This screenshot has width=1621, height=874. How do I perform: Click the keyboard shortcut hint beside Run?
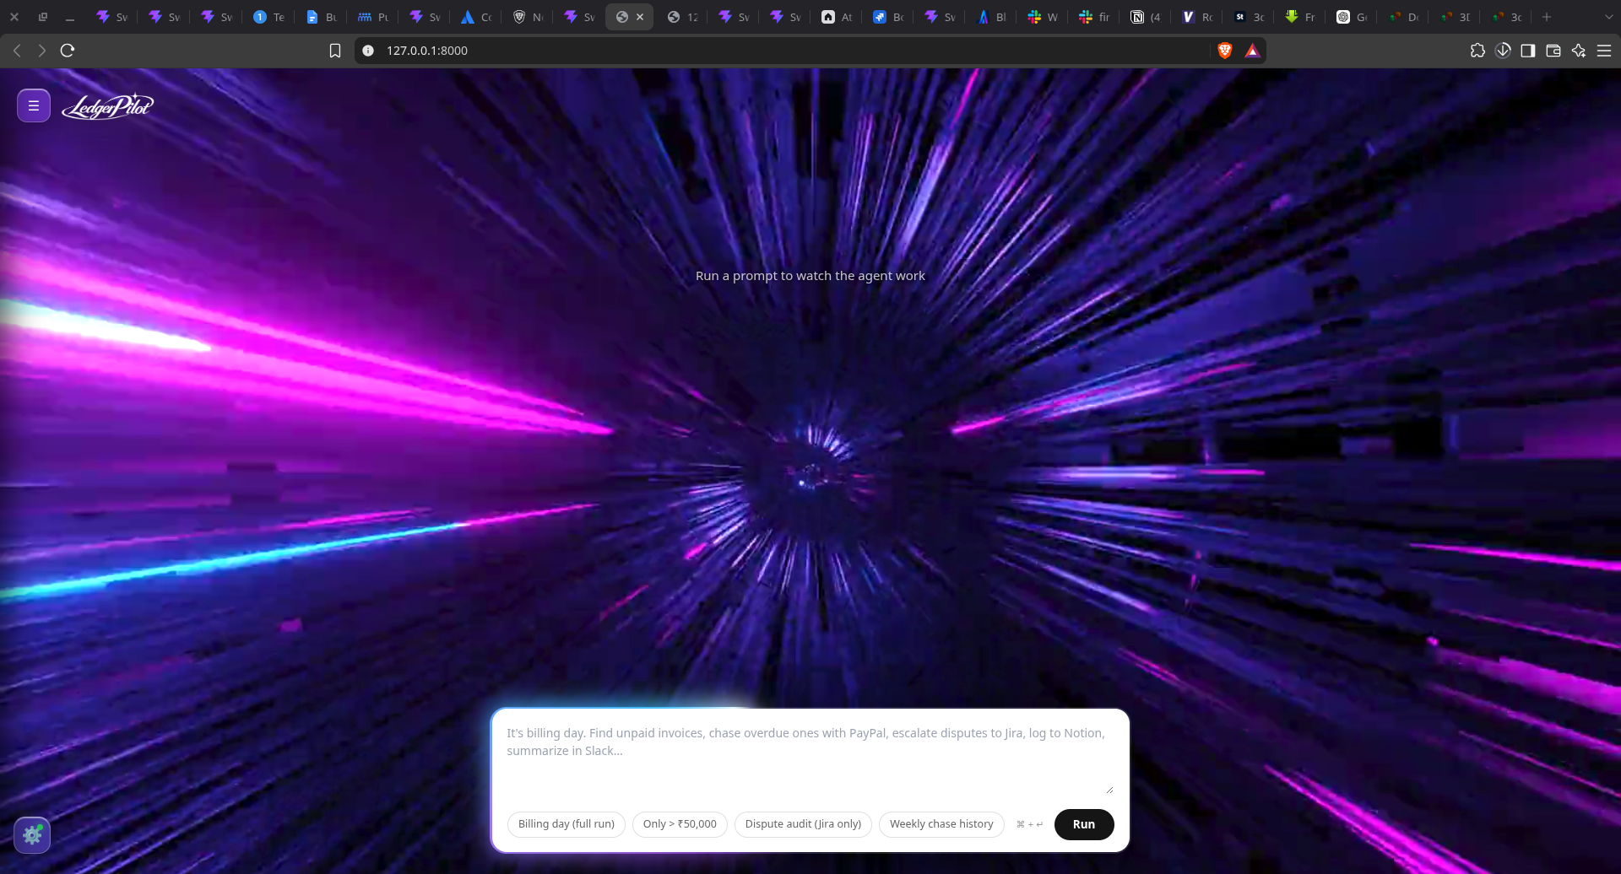pos(1030,824)
